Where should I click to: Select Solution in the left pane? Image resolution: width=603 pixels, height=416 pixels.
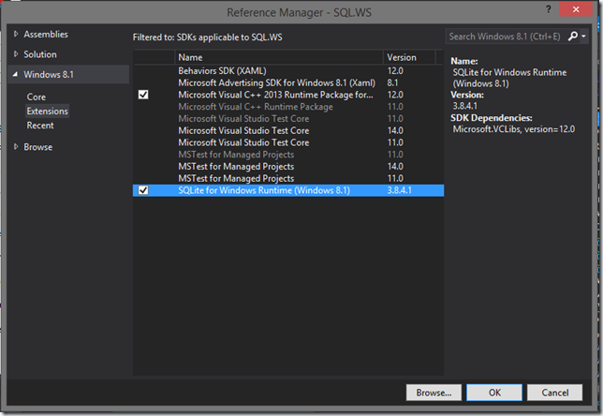pyautogui.click(x=40, y=54)
